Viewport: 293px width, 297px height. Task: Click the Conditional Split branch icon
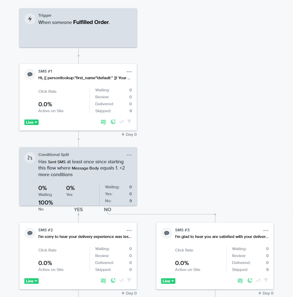pos(30,158)
